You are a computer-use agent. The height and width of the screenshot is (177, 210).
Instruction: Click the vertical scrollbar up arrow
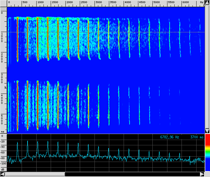tap(207, 3)
